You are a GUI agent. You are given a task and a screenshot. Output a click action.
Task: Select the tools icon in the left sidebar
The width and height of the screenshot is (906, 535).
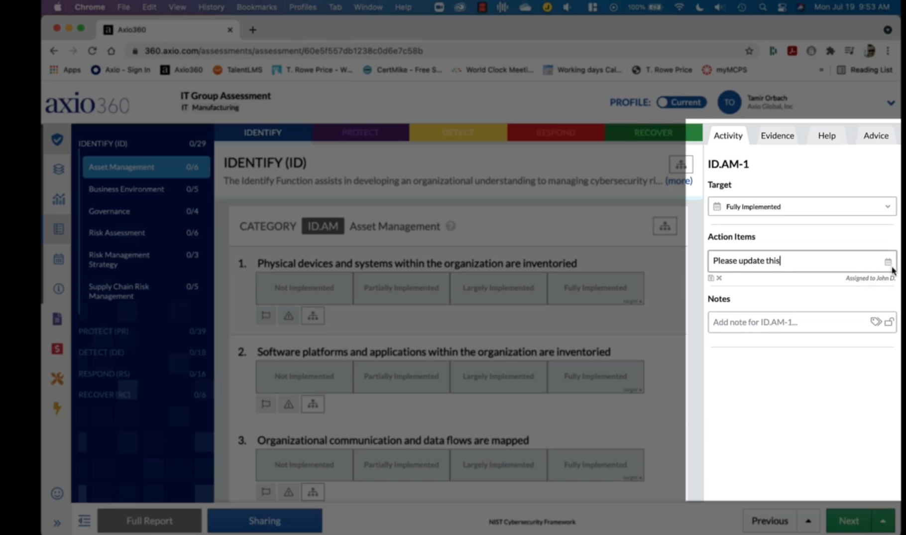coord(57,379)
